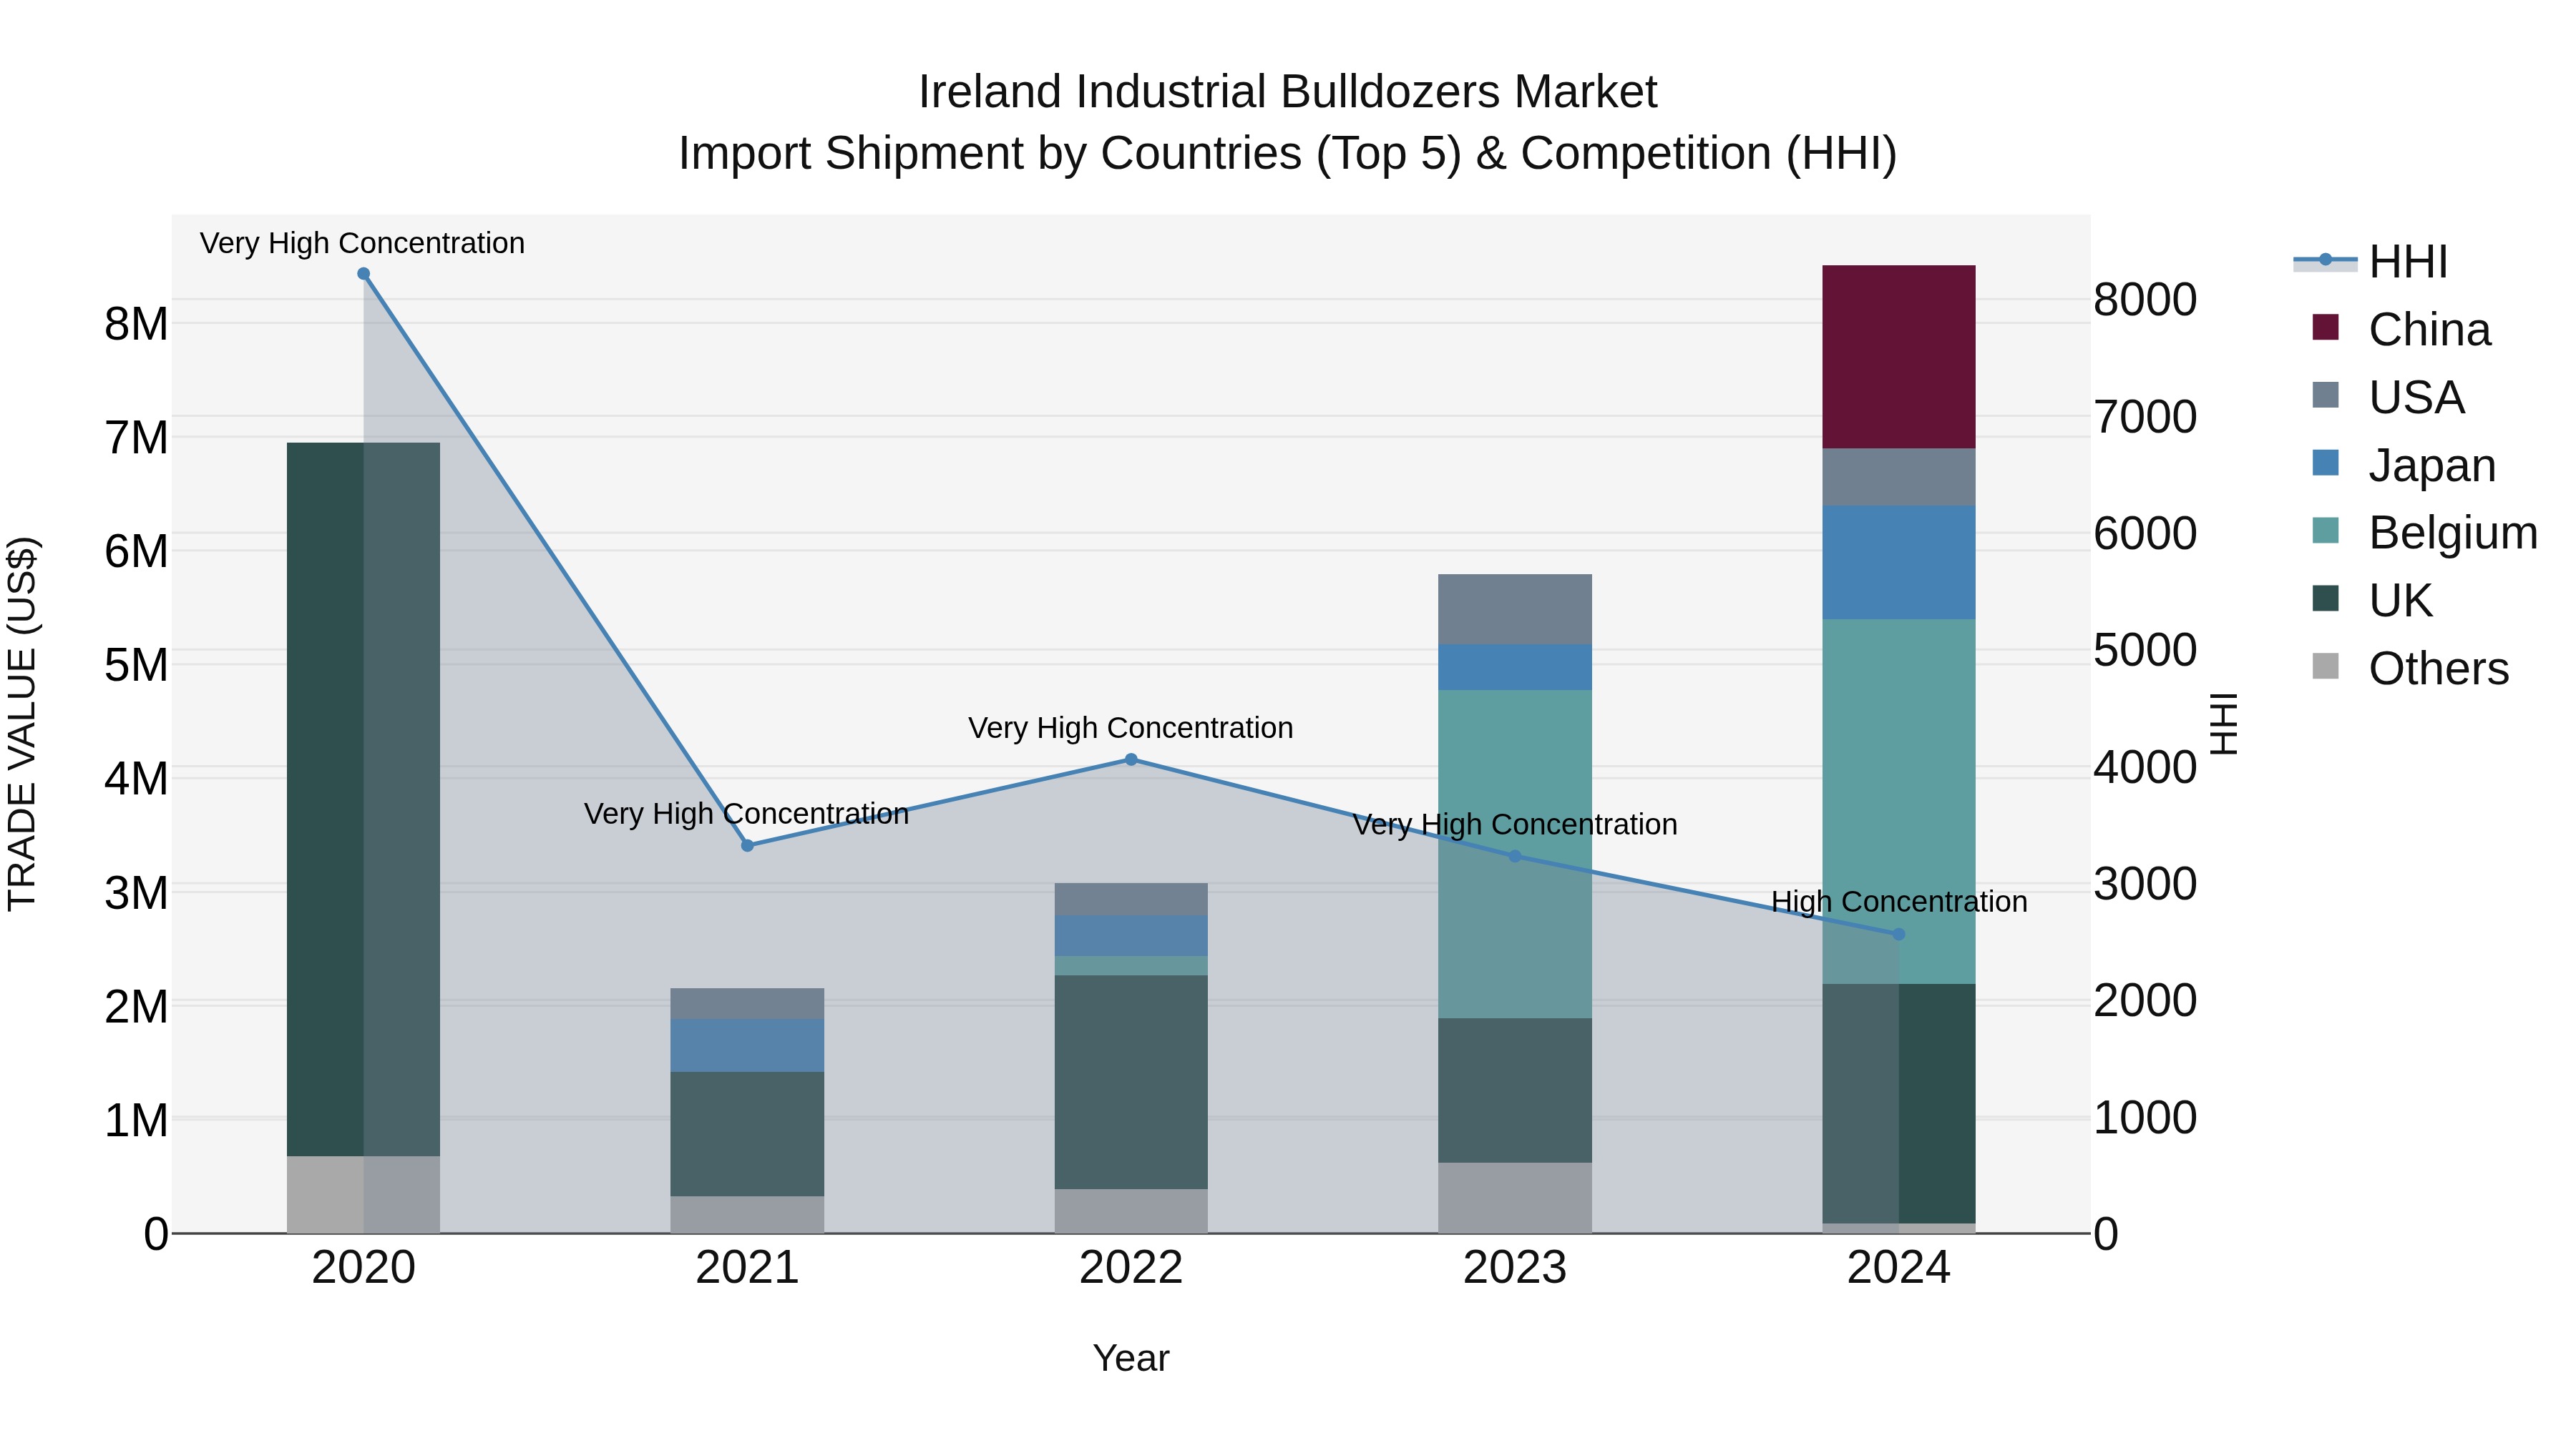Click the 2023 x-axis label
This screenshot has width=2576, height=1448.
pos(1515,1268)
